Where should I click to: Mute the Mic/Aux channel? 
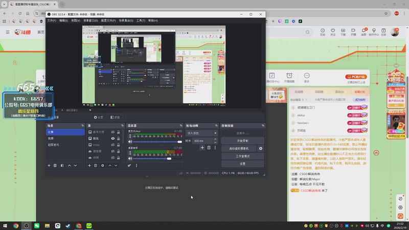[130, 142]
